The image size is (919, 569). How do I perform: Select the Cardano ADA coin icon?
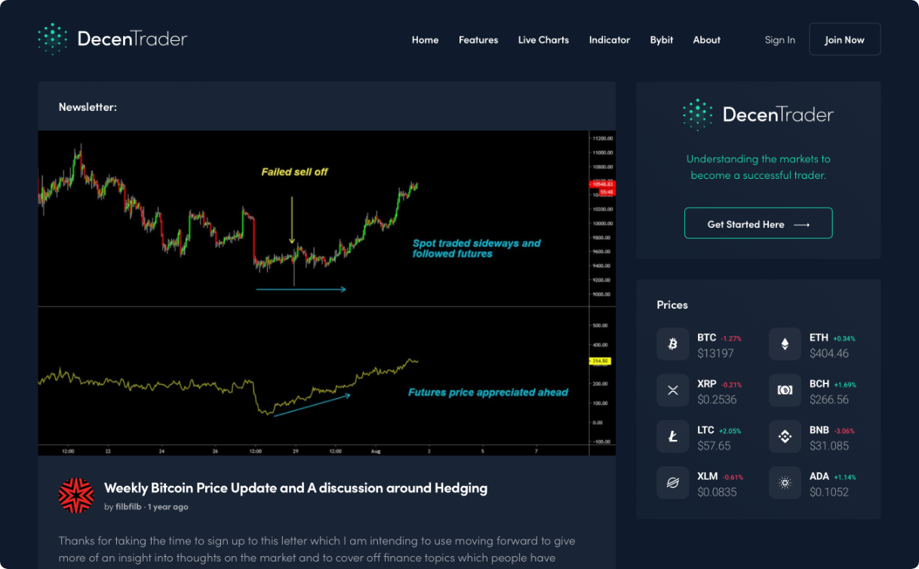[x=785, y=483]
